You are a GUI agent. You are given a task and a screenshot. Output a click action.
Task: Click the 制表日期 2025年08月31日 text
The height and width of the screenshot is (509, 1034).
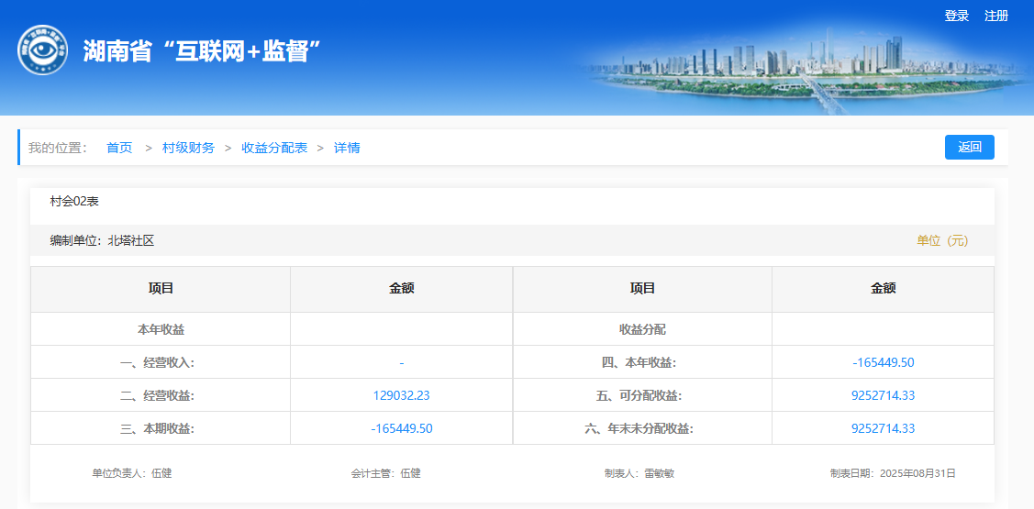click(893, 473)
